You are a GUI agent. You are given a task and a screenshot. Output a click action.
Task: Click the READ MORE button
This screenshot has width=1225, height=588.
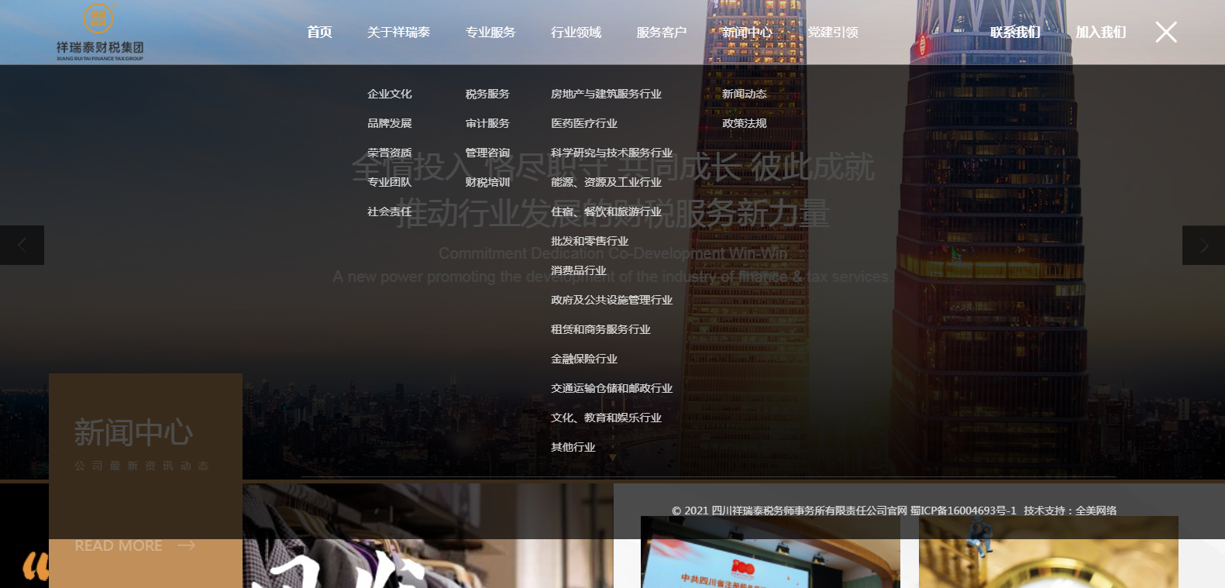click(x=135, y=545)
